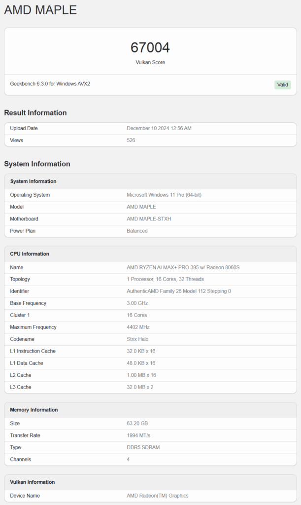This screenshot has height=505, width=301.
Task: Click the System Information table header
Action: 33,181
